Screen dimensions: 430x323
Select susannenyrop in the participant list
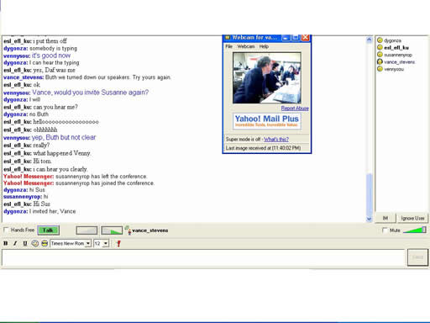click(398, 55)
